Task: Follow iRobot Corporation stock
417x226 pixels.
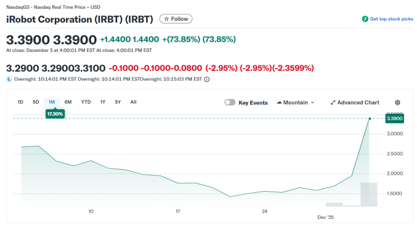Action: [x=176, y=19]
